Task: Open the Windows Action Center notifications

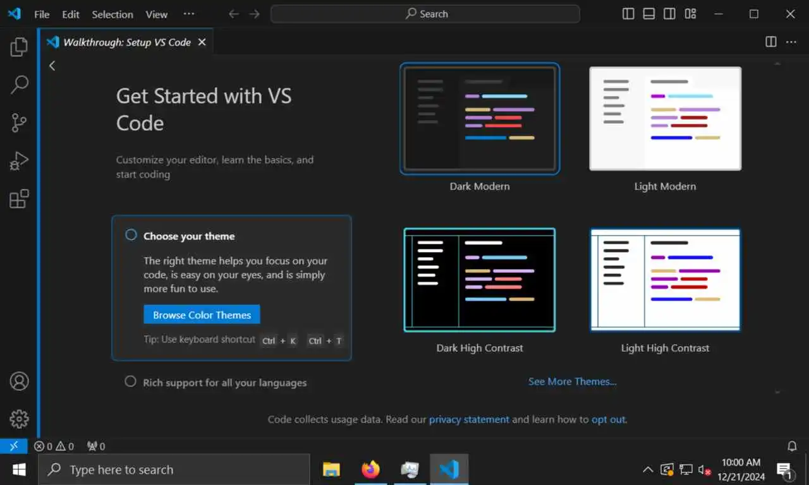Action: [x=785, y=470]
